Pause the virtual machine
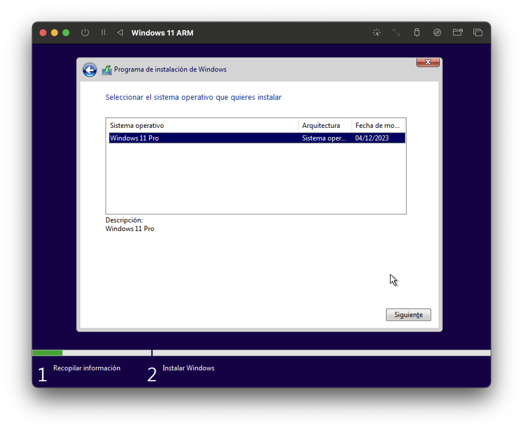The width and height of the screenshot is (523, 430). (103, 33)
